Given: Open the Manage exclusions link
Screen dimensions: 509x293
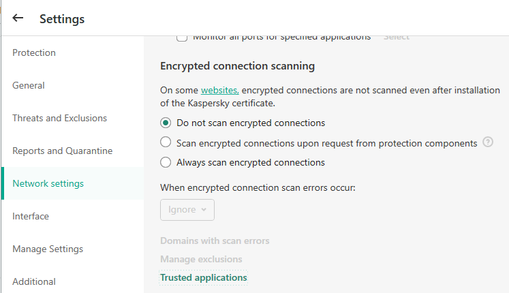Looking at the screenshot, I should coord(201,259).
